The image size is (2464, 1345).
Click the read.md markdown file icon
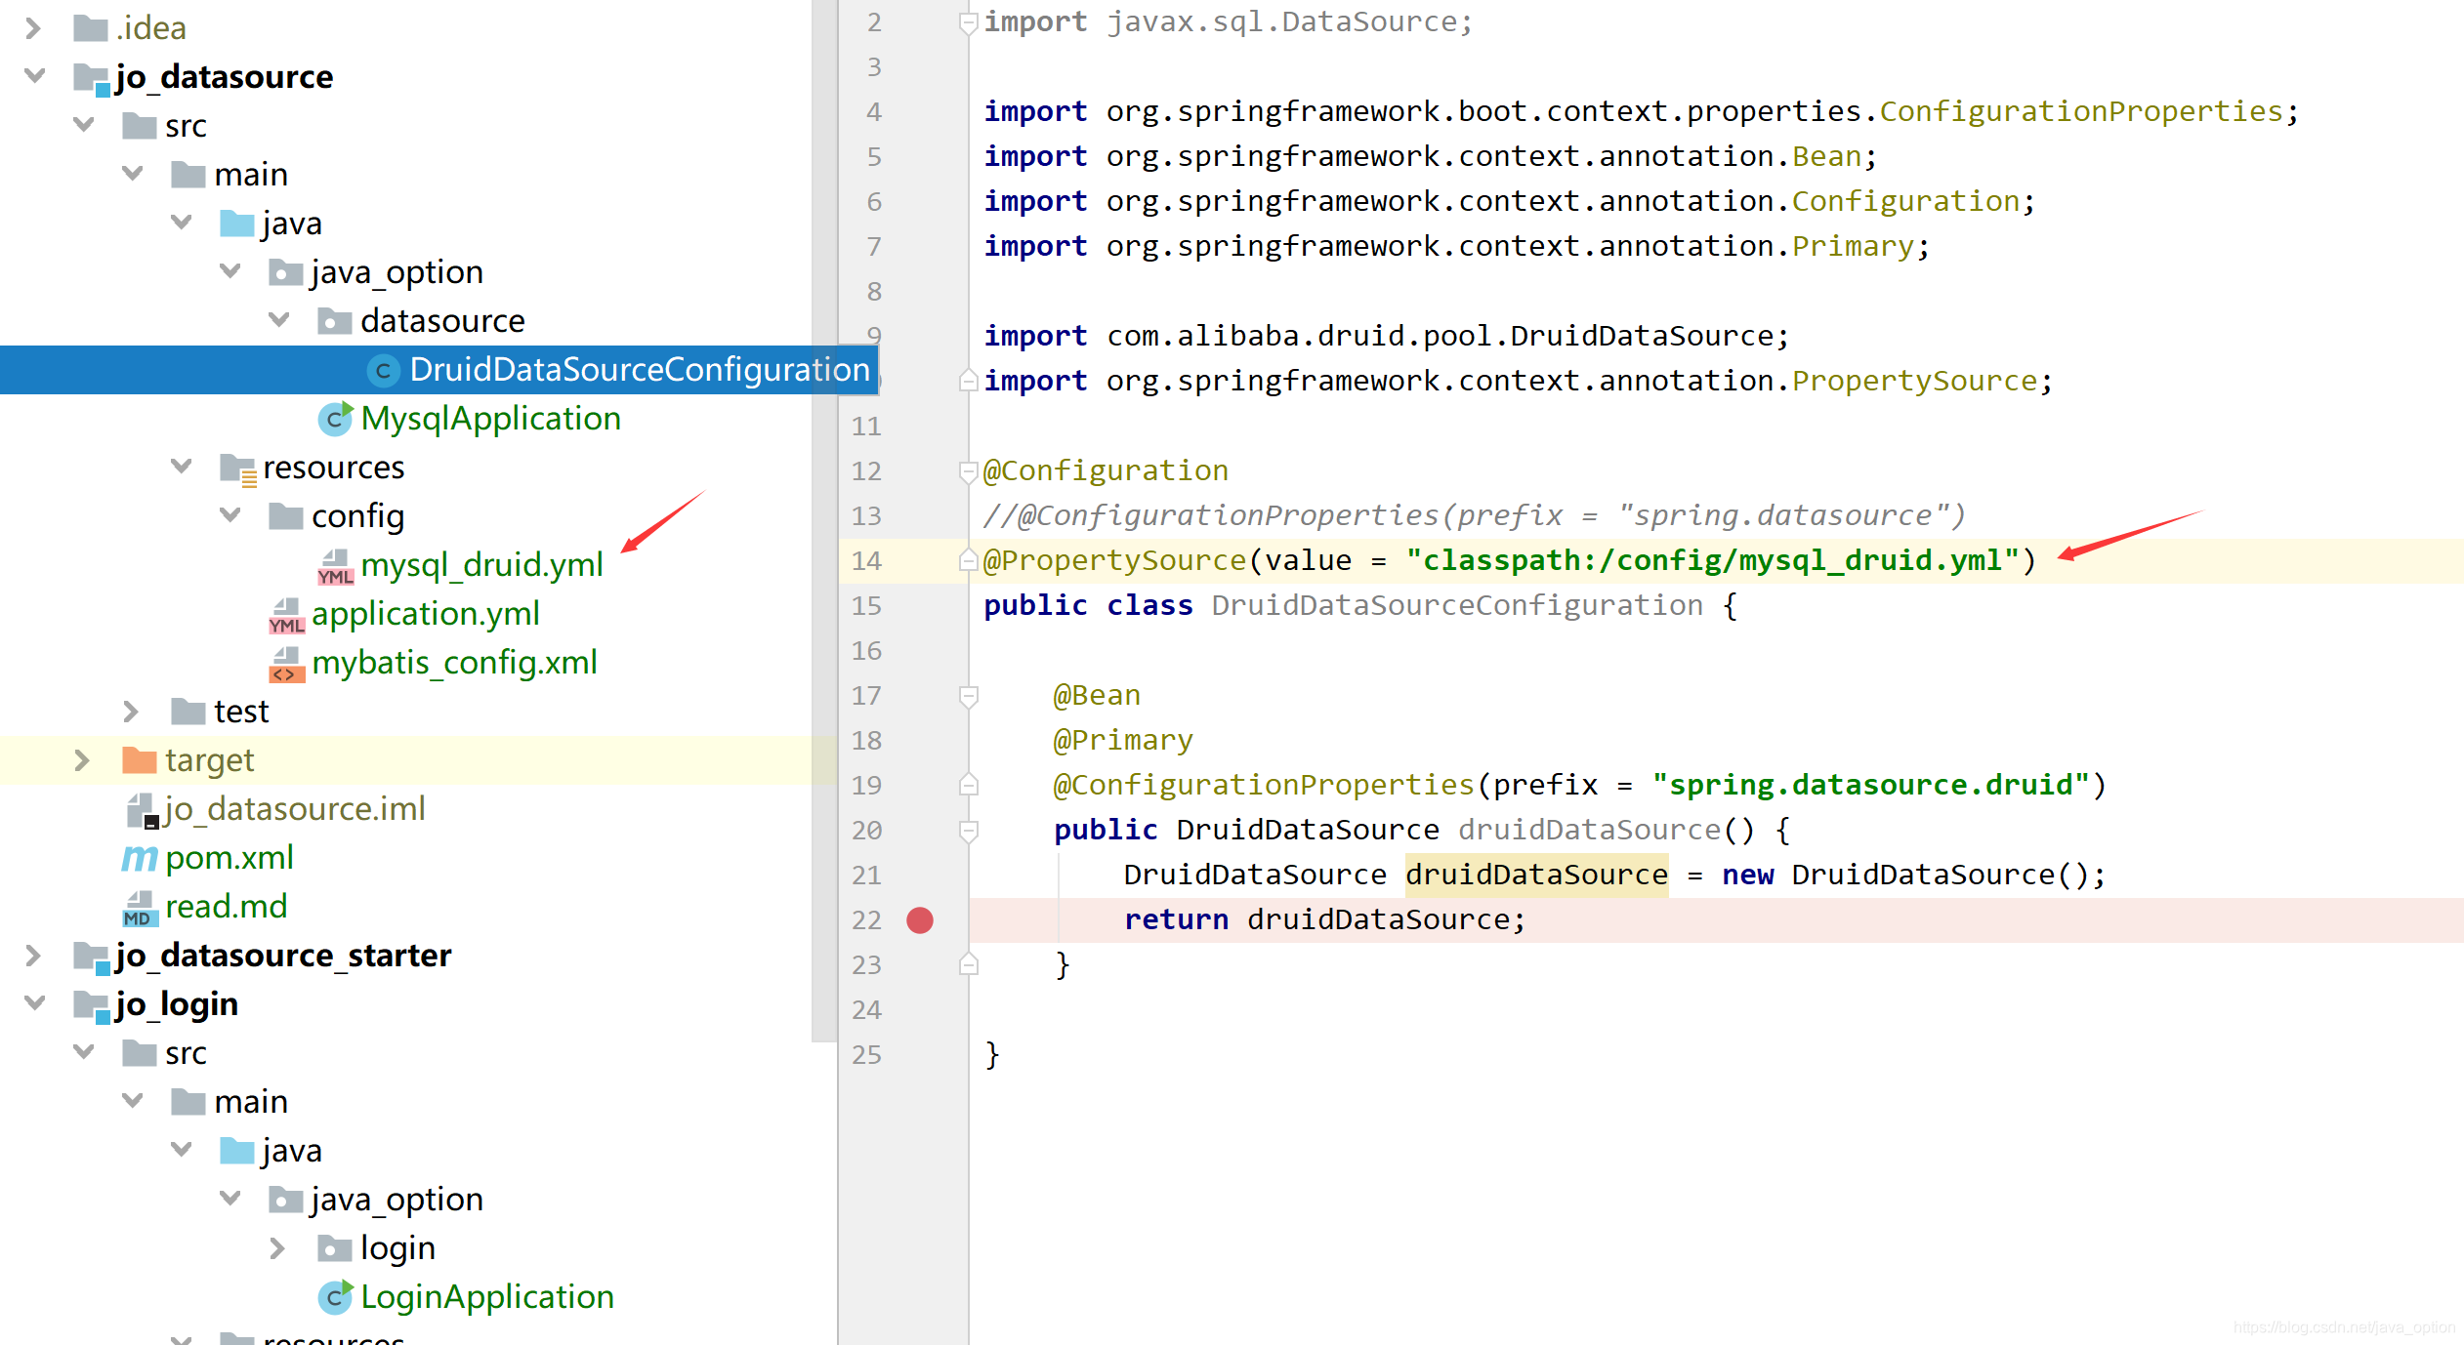pos(140,908)
